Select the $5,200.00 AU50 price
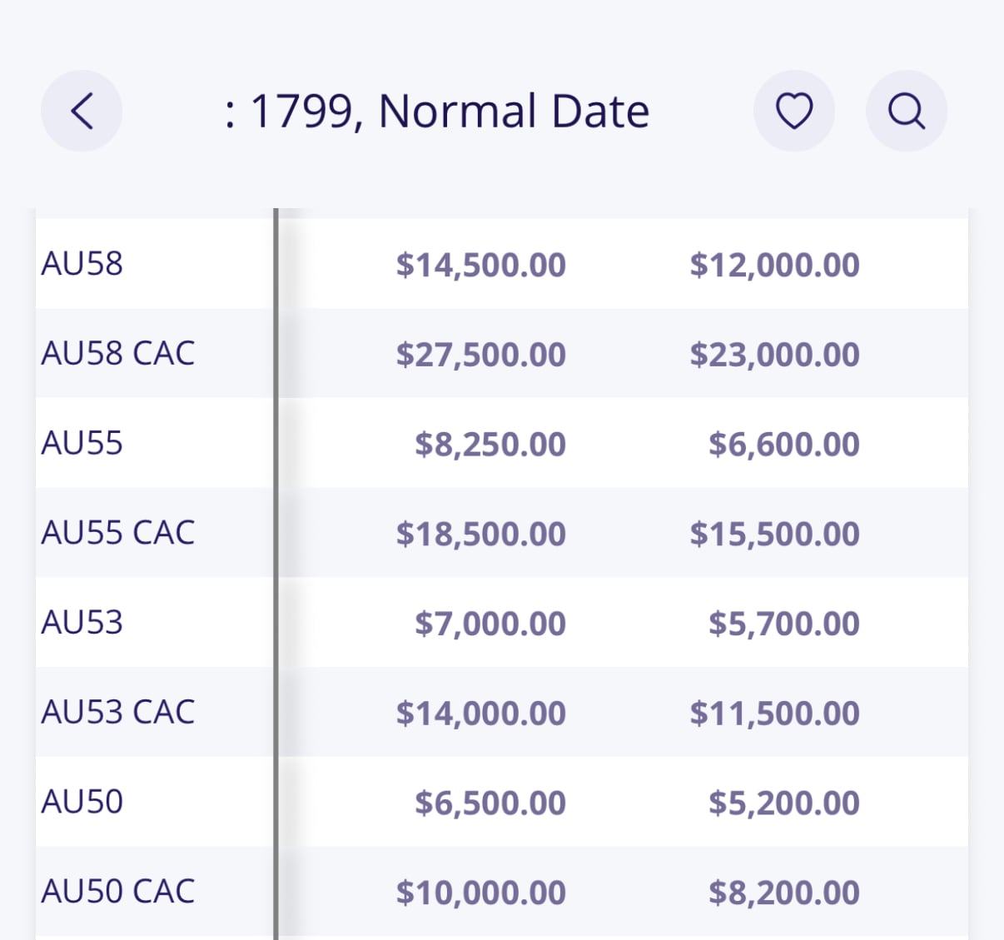The width and height of the screenshot is (1004, 940). 783,803
